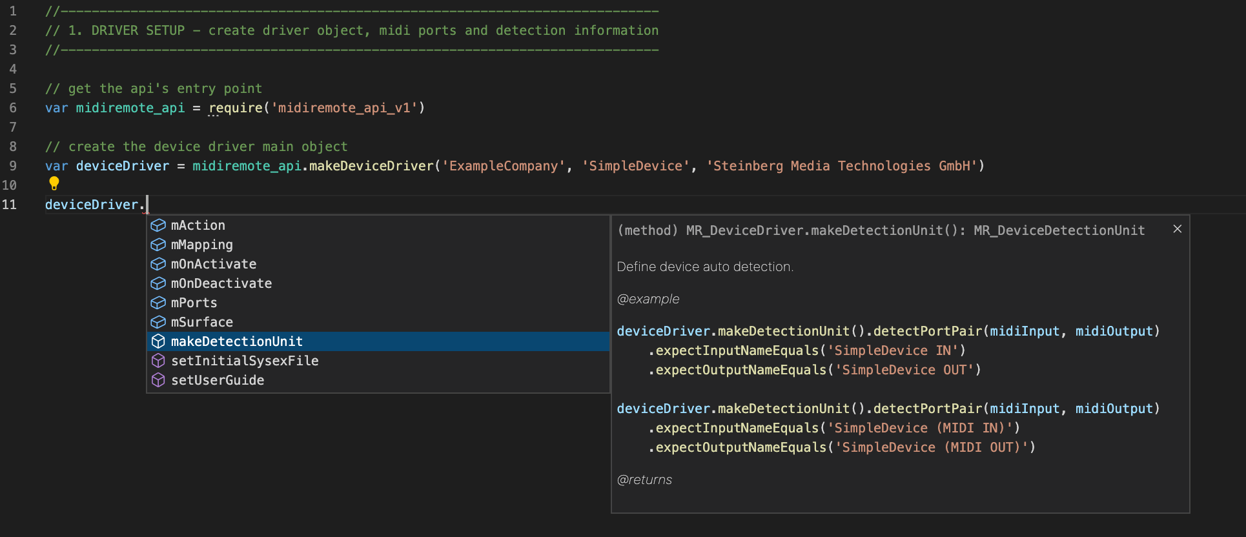
Task: Click the method icon beside makeDetectionUnit
Action: pyautogui.click(x=158, y=341)
